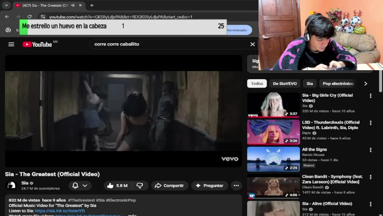383x216 pixels.
Task: Expand the subscription notification dropdown chevron
Action: (85, 186)
